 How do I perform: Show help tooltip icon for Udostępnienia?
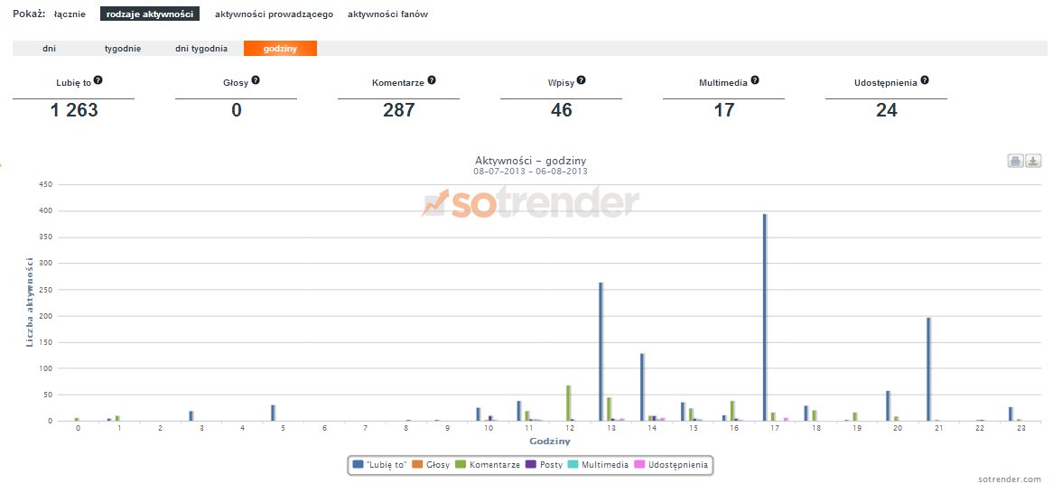coord(925,80)
